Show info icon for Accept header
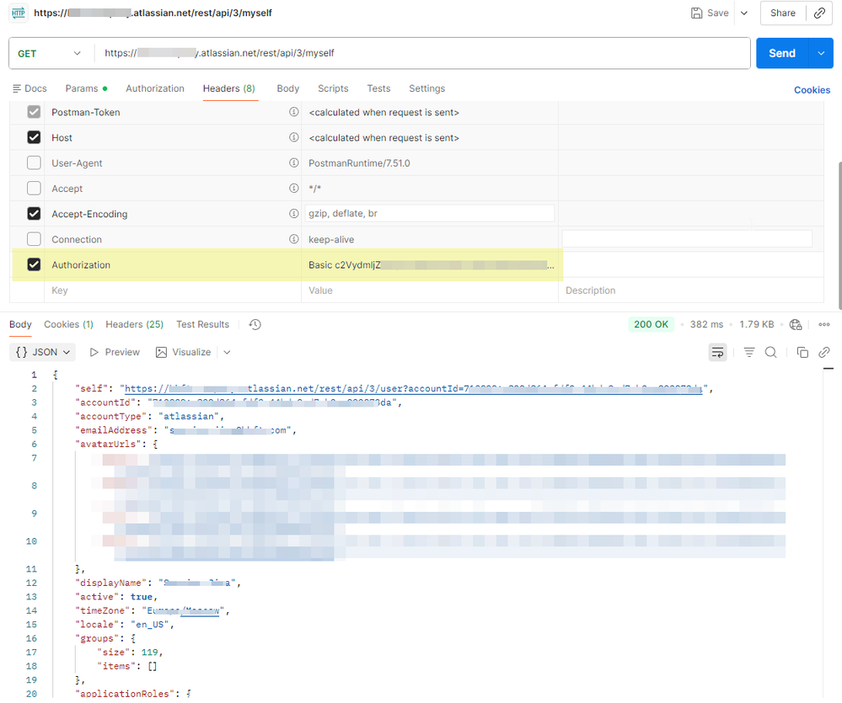The image size is (842, 703). [294, 189]
